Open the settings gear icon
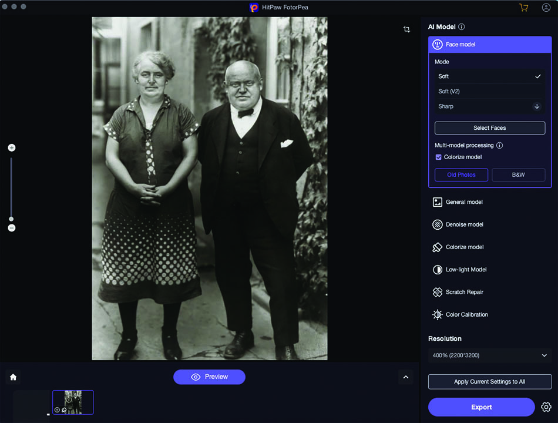Screen dimensions: 558x423 (546, 407)
